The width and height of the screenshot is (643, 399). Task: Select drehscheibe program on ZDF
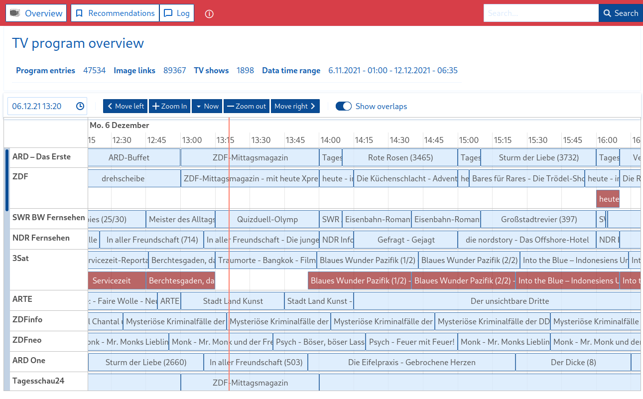(134, 178)
